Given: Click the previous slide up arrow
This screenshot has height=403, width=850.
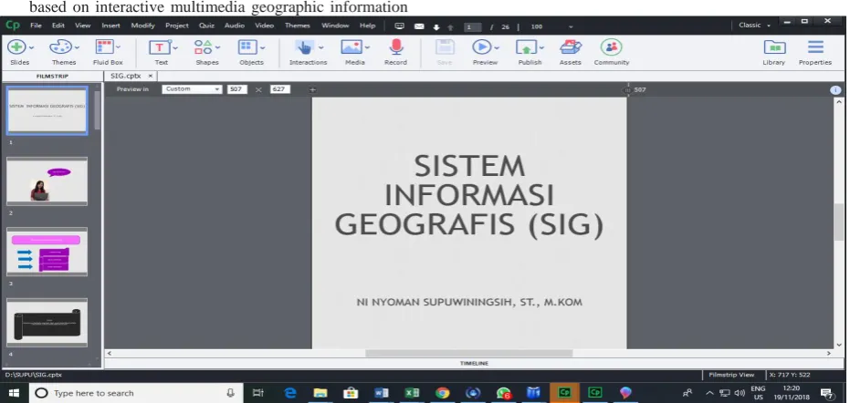Looking at the screenshot, I should pyautogui.click(x=450, y=27).
